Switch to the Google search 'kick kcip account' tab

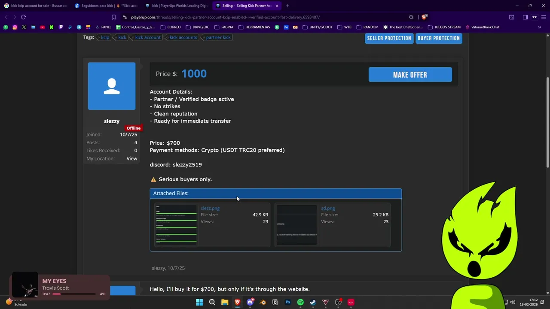pos(35,6)
